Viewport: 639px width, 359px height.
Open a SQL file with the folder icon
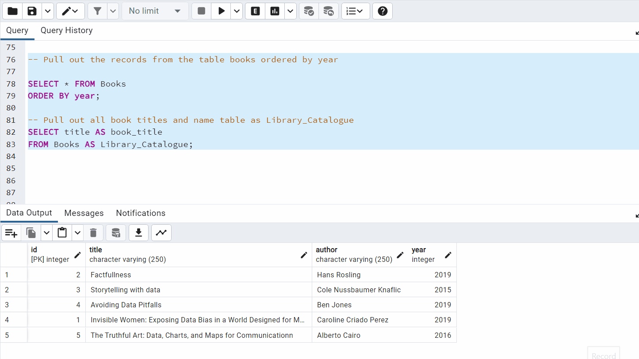pyautogui.click(x=12, y=11)
